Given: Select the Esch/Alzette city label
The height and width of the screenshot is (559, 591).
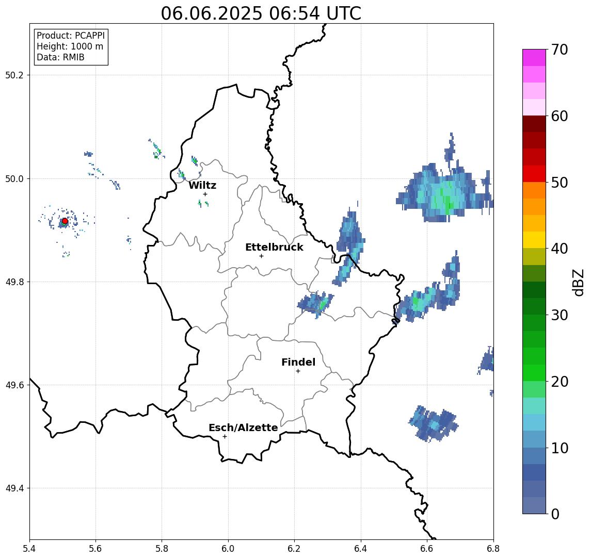Looking at the screenshot, I should pyautogui.click(x=243, y=428).
